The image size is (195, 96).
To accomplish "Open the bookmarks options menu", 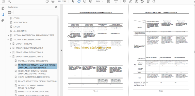I will click(10, 12).
